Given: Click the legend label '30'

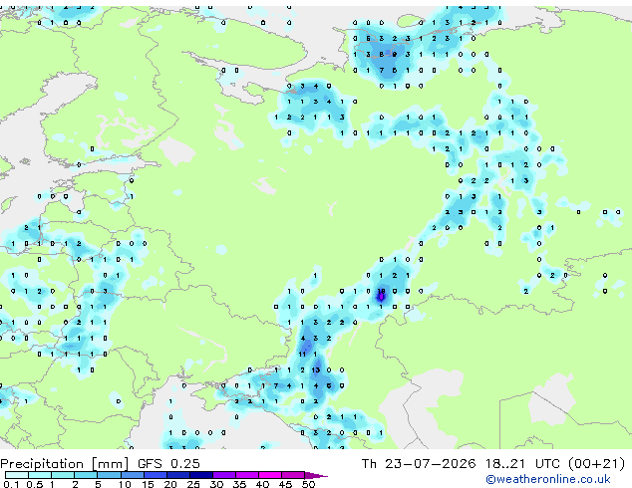Looking at the screenshot, I should pos(216,484).
